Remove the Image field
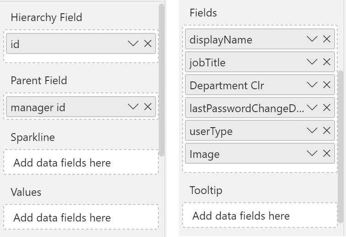346x237 pixels. coord(327,153)
